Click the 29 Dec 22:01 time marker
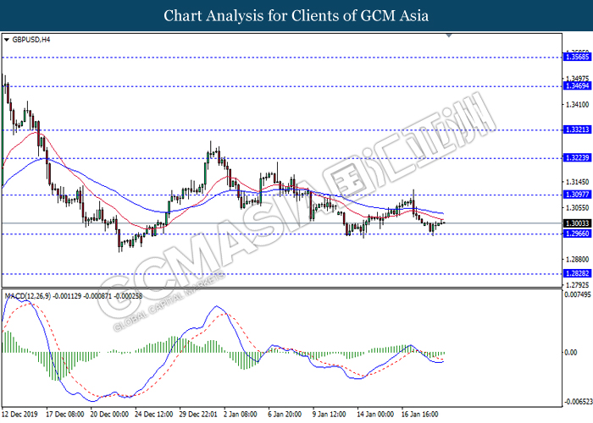 coord(196,415)
